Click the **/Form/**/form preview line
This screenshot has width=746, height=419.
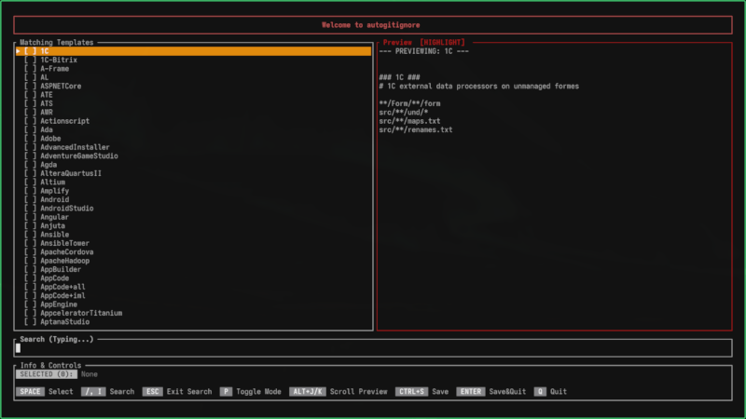click(409, 103)
